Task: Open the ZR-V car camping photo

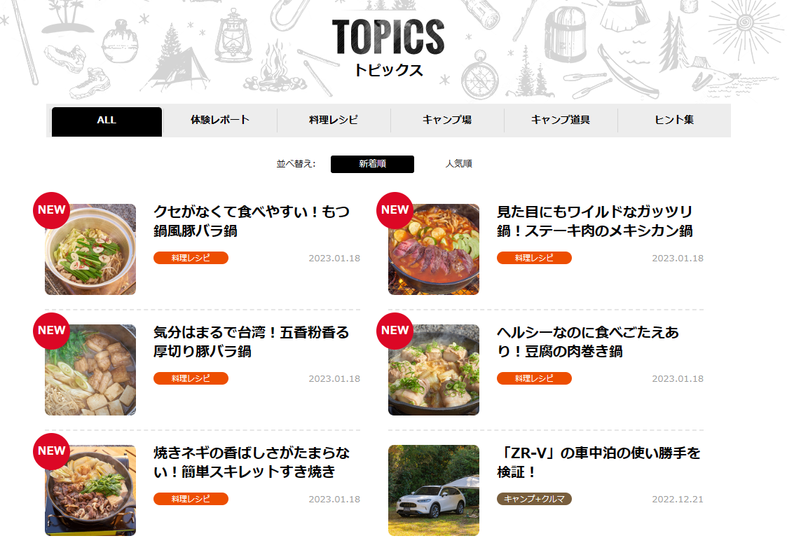Action: 434,490
